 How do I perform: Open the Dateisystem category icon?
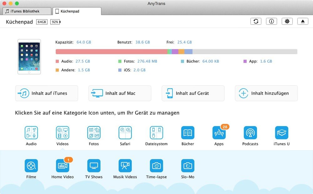point(156,133)
